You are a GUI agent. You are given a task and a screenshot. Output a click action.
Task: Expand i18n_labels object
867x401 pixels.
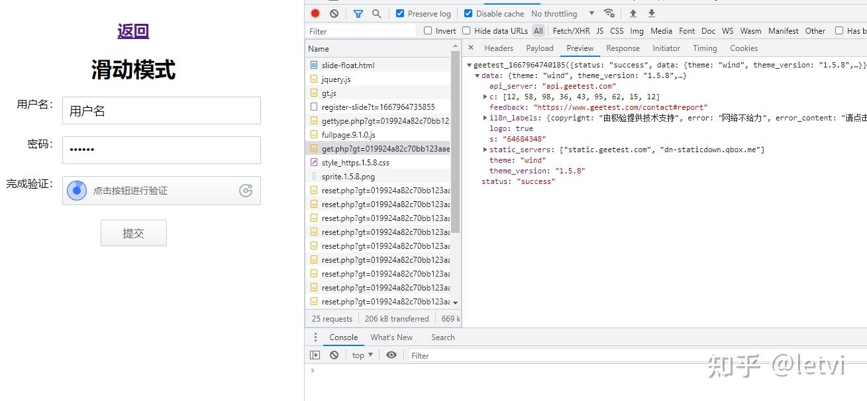click(485, 118)
